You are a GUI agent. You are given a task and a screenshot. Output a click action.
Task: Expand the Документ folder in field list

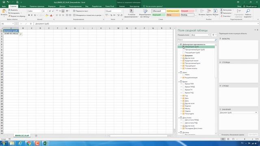tap(181, 56)
